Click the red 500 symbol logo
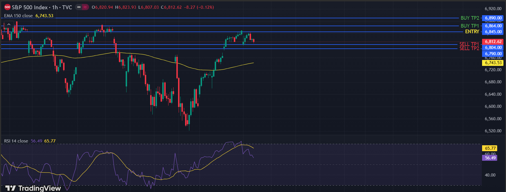 tap(7, 7)
